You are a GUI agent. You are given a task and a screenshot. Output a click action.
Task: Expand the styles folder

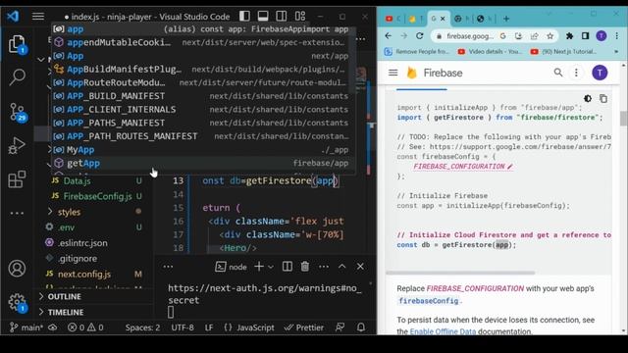(x=69, y=212)
